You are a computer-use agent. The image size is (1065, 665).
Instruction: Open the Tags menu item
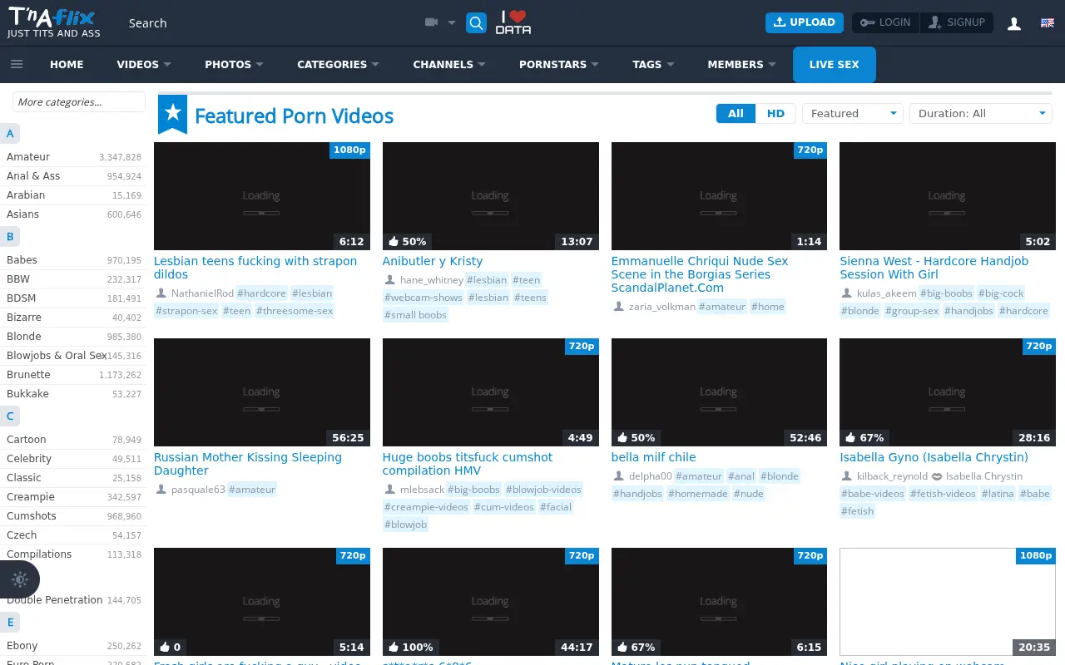[653, 64]
